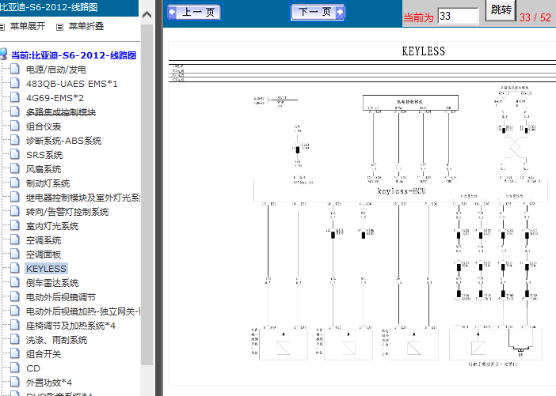Click the sidebar scroll-up arrow
Image resolution: width=556 pixels, height=396 pixels.
pyautogui.click(x=147, y=15)
